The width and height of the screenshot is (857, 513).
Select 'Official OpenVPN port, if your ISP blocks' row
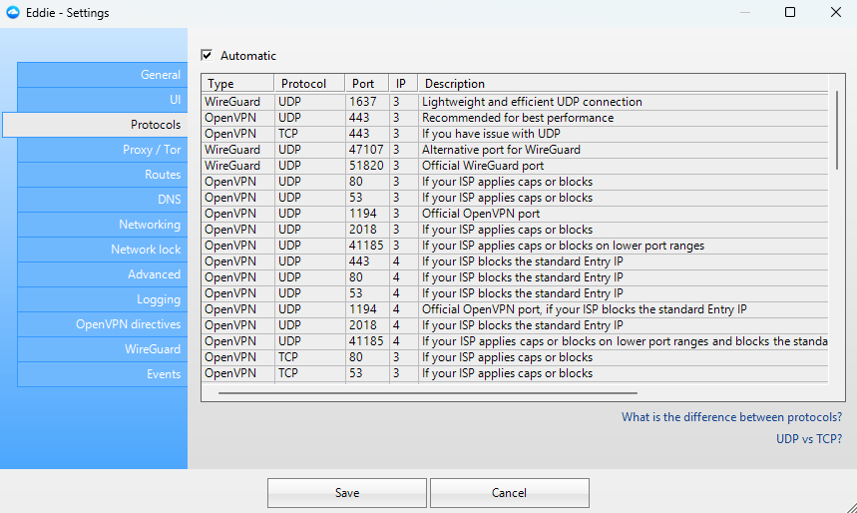pyautogui.click(x=515, y=309)
